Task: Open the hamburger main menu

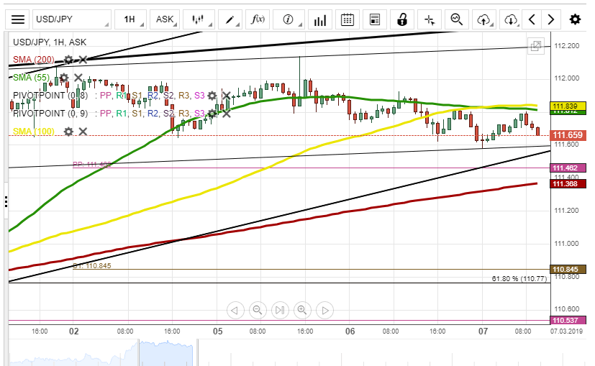Action: (18, 19)
